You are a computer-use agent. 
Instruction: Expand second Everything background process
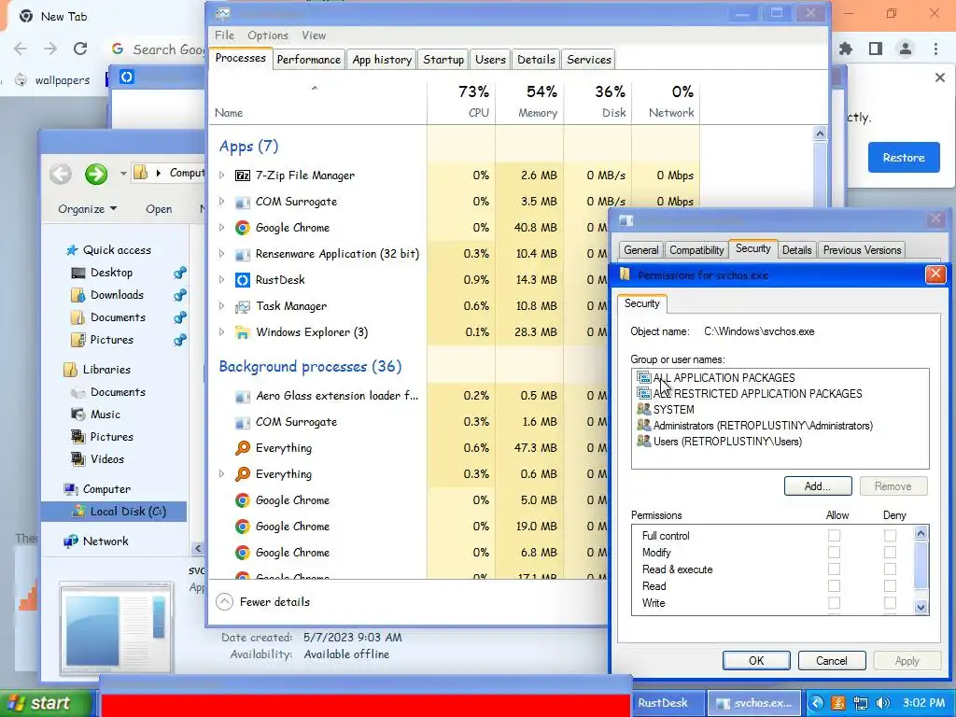point(221,474)
